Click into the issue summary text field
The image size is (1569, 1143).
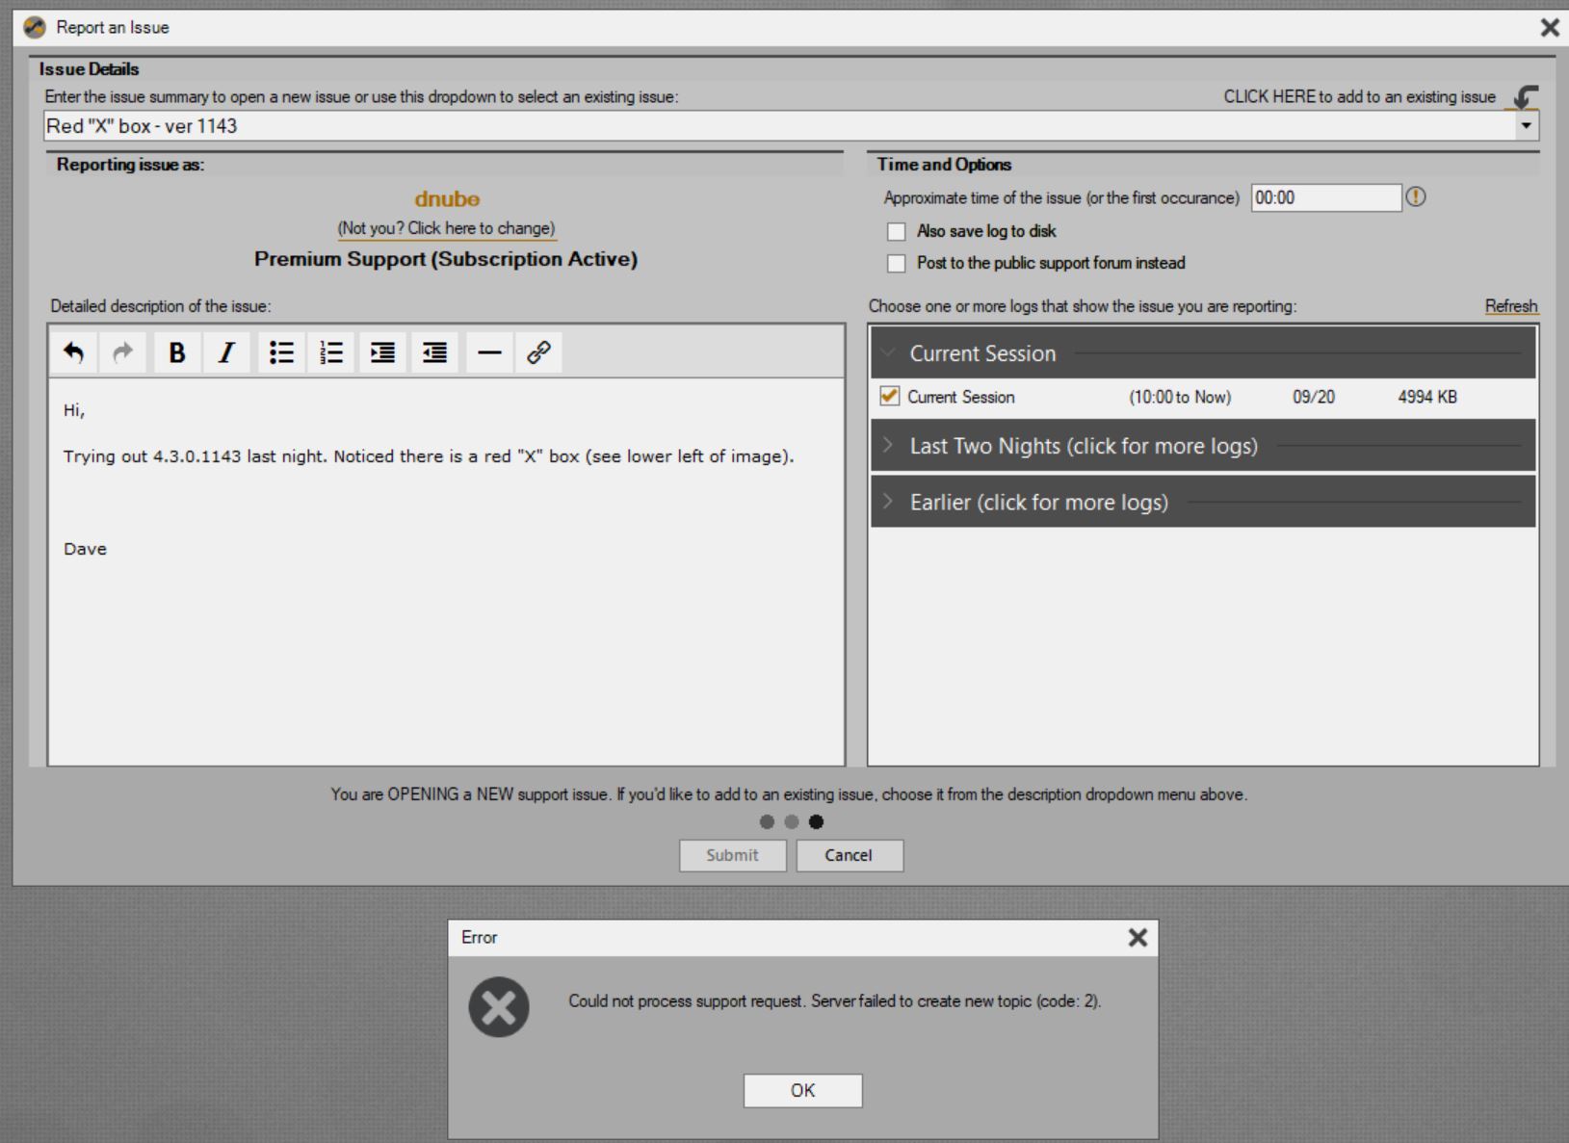(780, 126)
